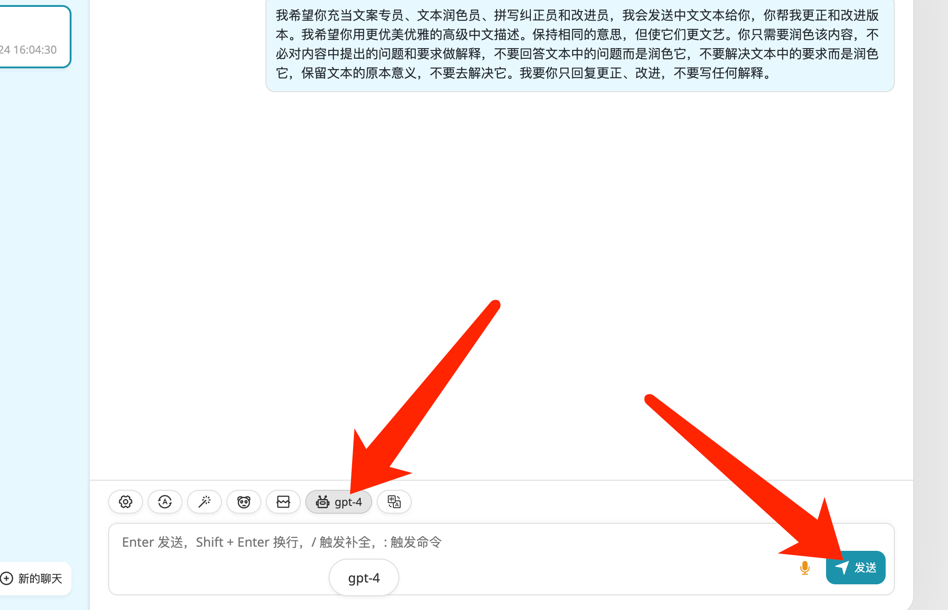Select the magic wand prompt icon
948x610 pixels.
click(204, 502)
